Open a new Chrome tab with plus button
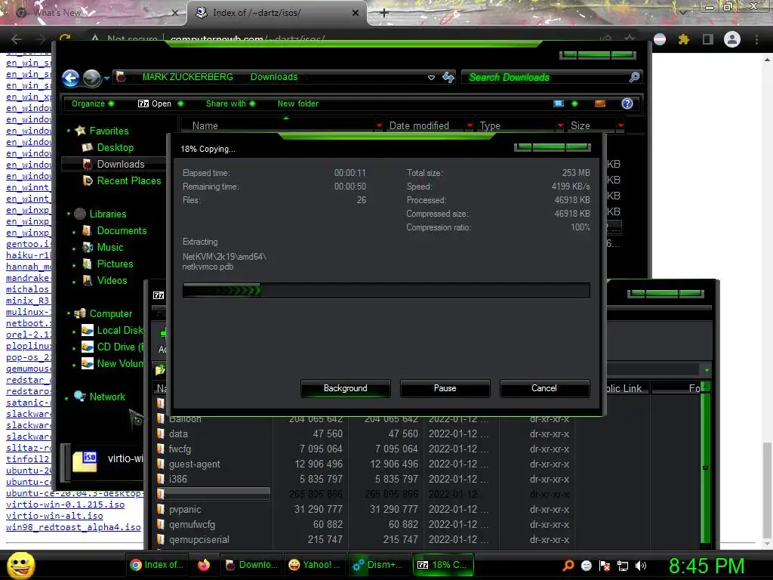This screenshot has width=773, height=580. (x=384, y=13)
